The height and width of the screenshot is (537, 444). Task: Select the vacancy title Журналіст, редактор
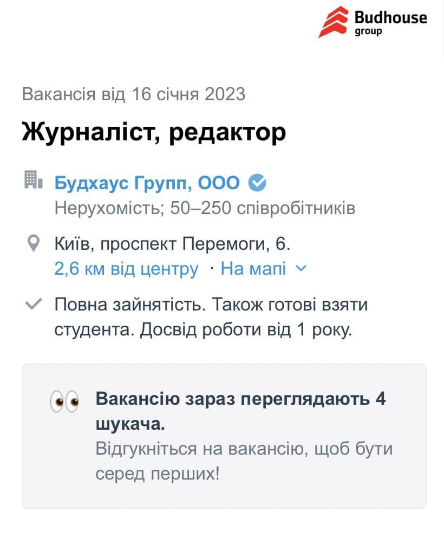(x=153, y=131)
